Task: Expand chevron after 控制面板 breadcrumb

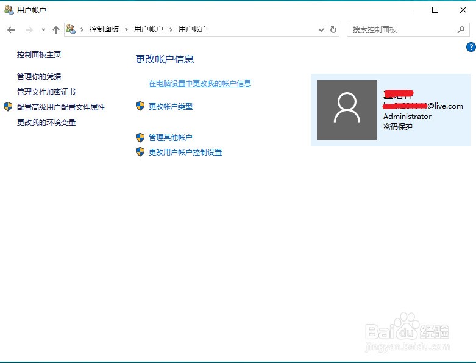Action: [126, 29]
